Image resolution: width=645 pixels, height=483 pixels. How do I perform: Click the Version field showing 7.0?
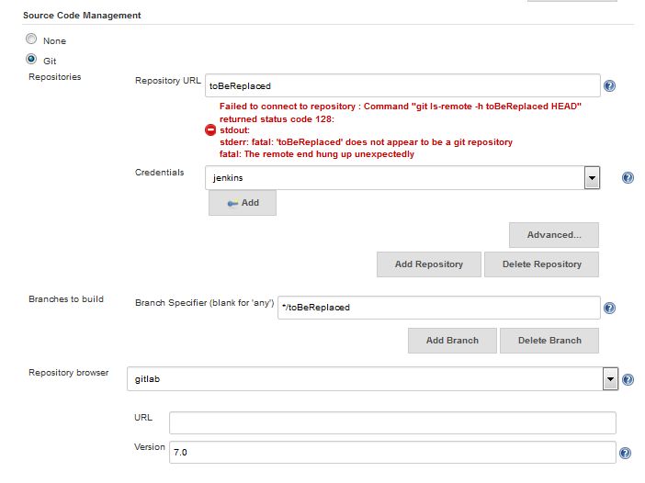point(392,452)
